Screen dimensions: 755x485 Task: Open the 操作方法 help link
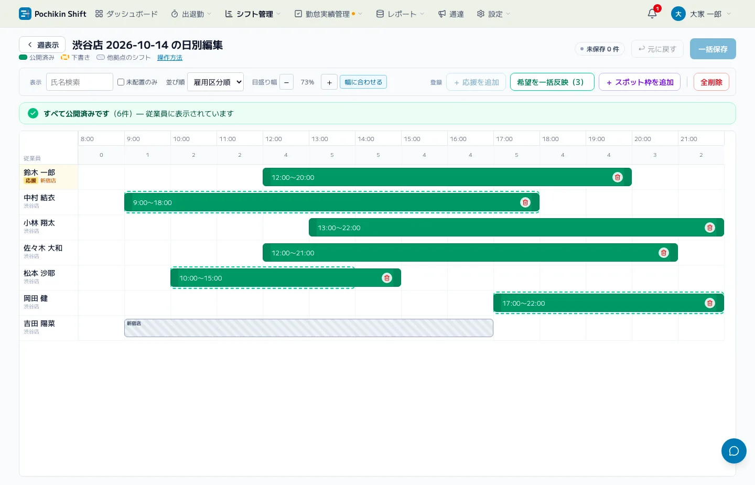170,58
